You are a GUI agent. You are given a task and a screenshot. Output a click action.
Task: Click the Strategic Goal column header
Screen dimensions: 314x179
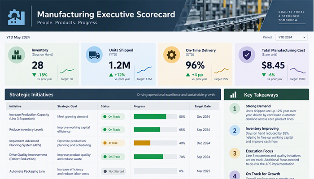[67, 107]
